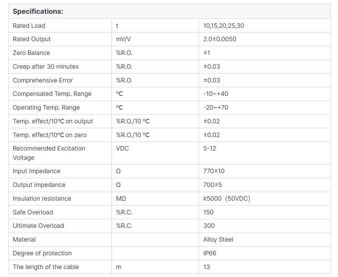Select the Rated Load label
This screenshot has width=338, height=277.
29,26
